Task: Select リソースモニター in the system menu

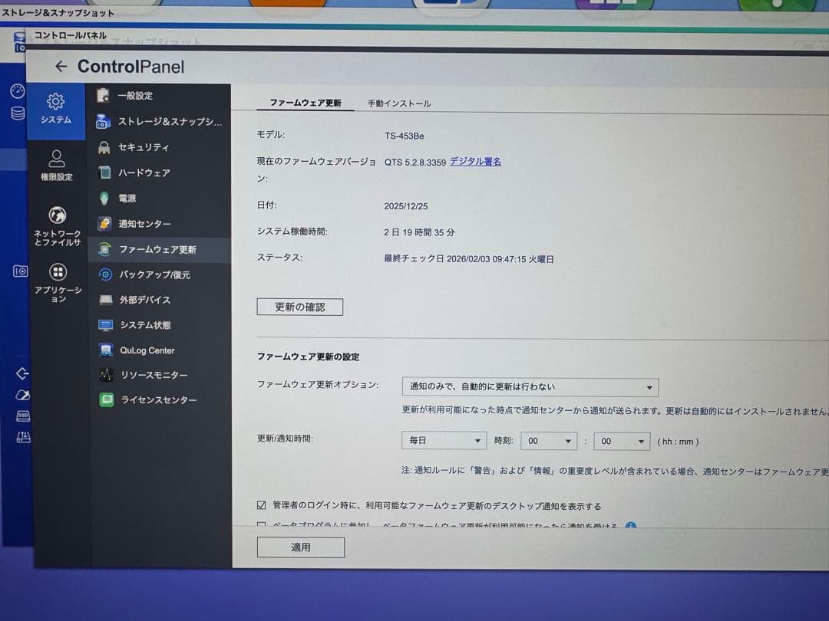Action: click(x=154, y=375)
